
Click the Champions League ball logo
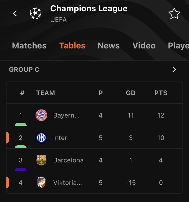[x=35, y=13]
